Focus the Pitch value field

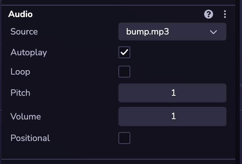tap(172, 93)
